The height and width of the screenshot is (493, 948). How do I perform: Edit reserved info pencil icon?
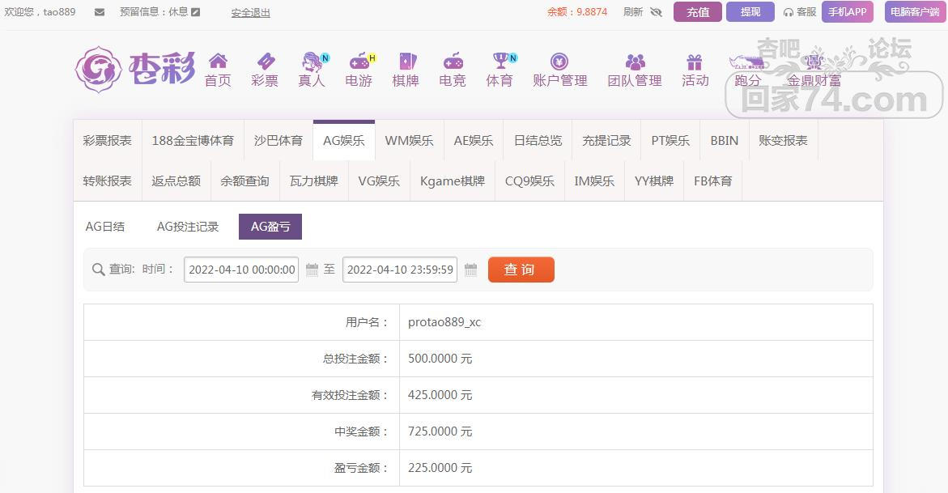tap(195, 12)
